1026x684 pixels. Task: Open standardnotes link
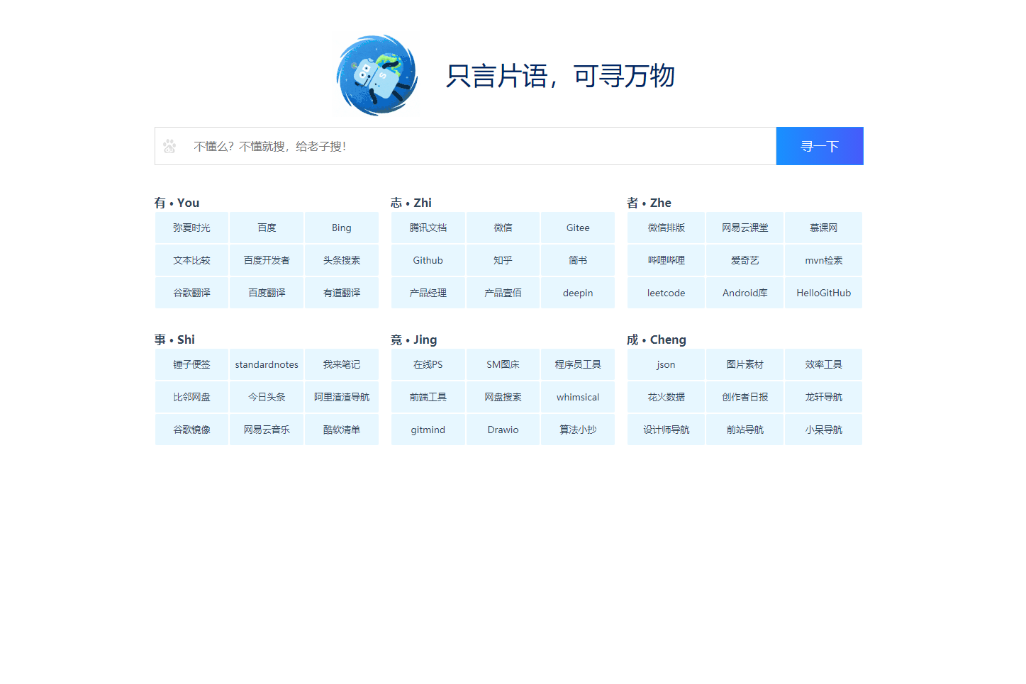click(267, 364)
